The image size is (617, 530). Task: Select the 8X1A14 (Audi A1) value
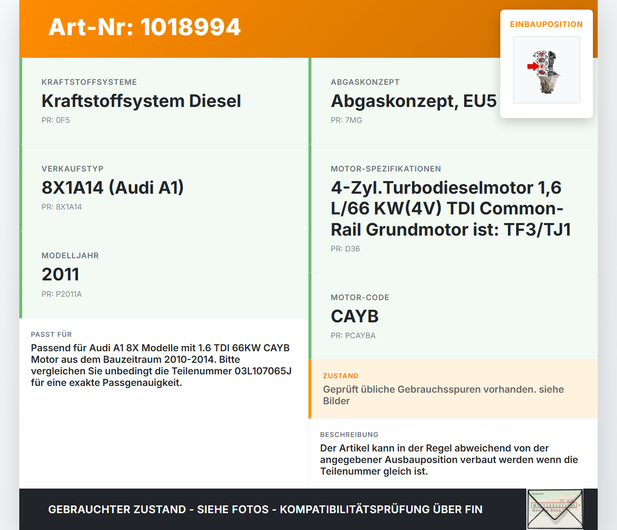click(113, 187)
